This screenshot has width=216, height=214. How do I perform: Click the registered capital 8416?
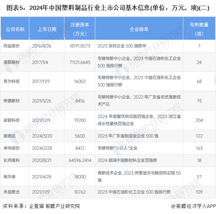tap(80, 101)
